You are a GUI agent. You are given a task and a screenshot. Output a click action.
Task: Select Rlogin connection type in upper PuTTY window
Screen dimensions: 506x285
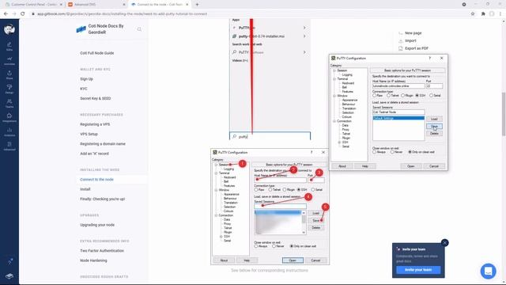402,96
